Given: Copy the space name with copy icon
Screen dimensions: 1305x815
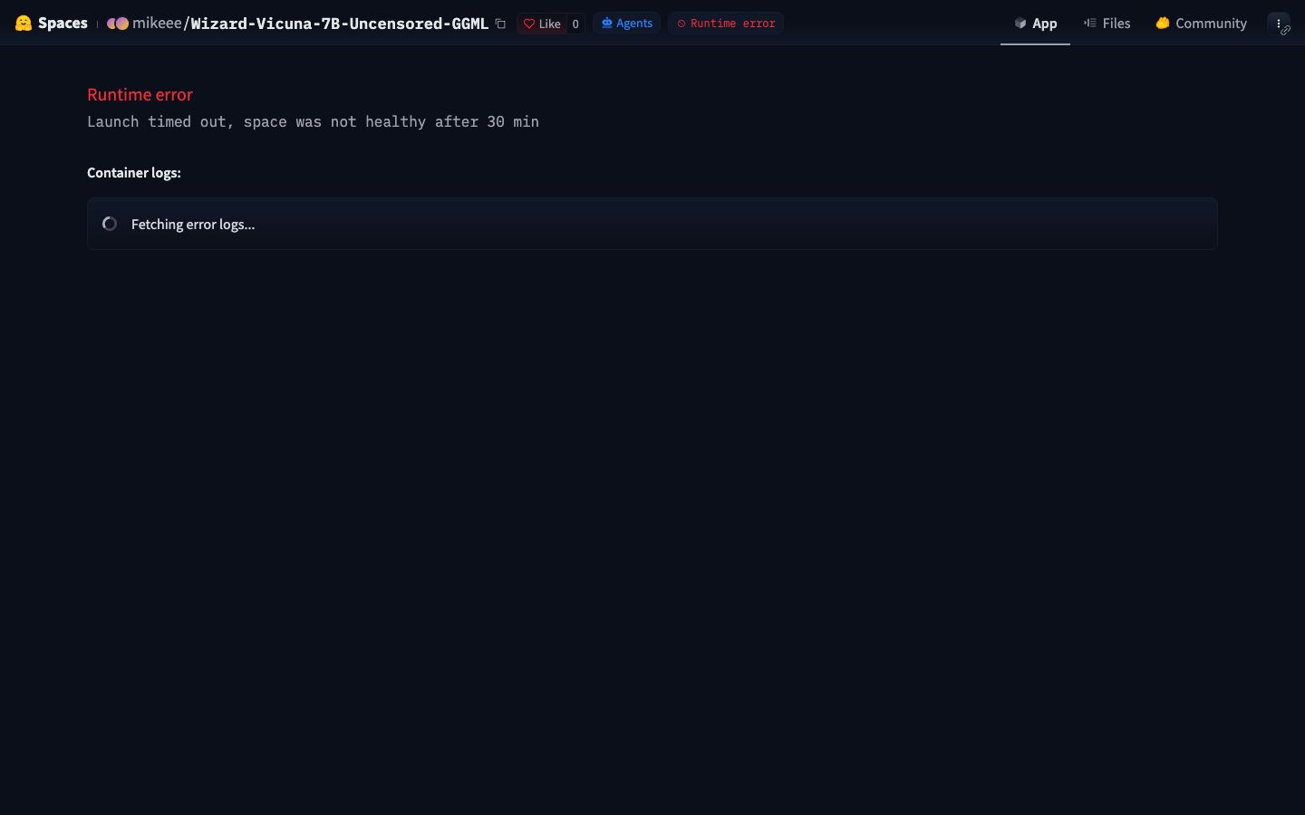Looking at the screenshot, I should [500, 24].
